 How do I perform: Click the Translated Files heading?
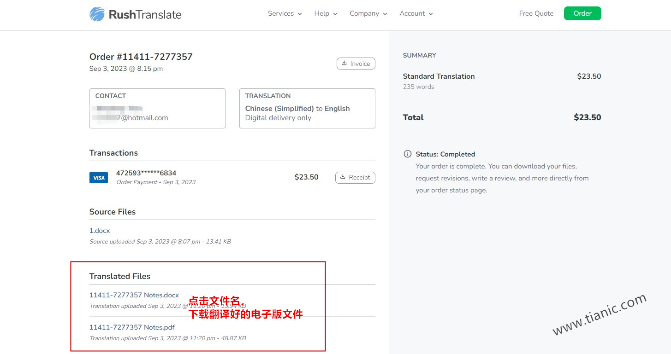pyautogui.click(x=120, y=276)
